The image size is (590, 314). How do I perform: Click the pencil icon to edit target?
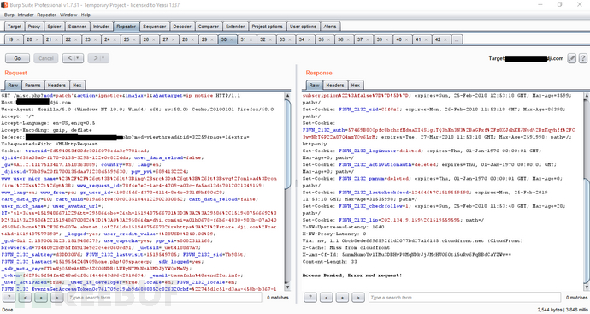571,58
